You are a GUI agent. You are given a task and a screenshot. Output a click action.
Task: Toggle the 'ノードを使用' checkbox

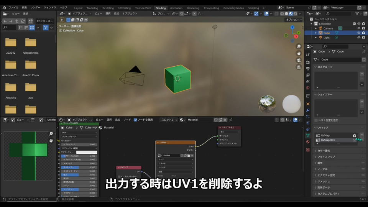(x=135, y=120)
